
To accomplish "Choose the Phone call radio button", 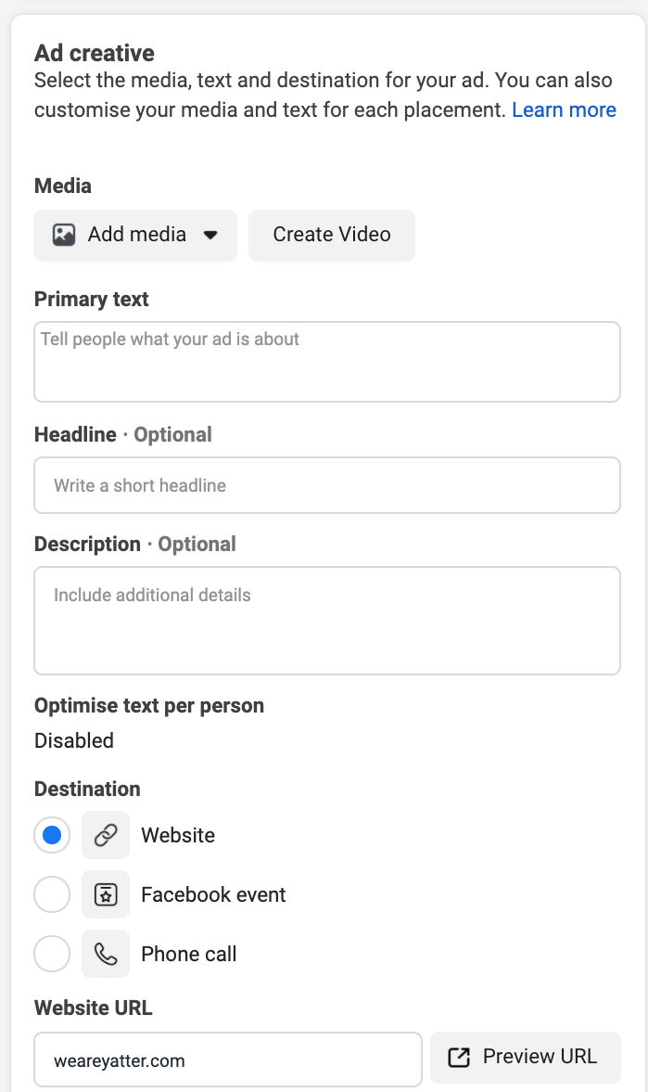I will tap(52, 954).
